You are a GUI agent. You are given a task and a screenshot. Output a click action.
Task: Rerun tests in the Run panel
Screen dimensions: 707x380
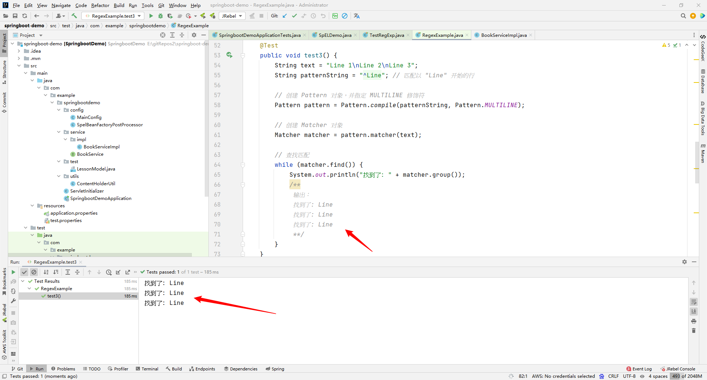pyautogui.click(x=13, y=272)
